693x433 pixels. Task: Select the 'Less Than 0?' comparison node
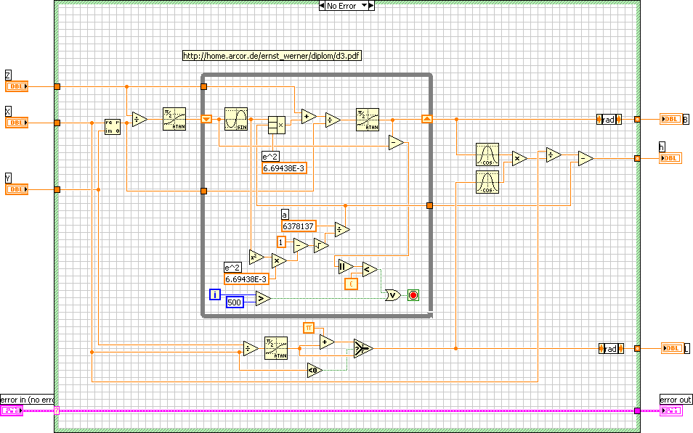point(314,371)
